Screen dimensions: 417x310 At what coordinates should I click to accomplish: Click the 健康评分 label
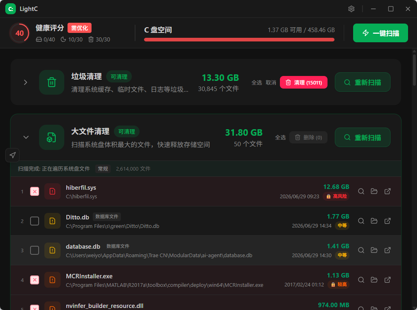pyautogui.click(x=50, y=28)
